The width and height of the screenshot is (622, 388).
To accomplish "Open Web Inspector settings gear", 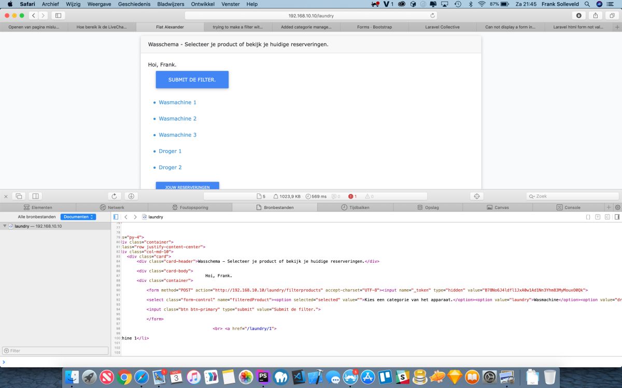I will (x=617, y=207).
